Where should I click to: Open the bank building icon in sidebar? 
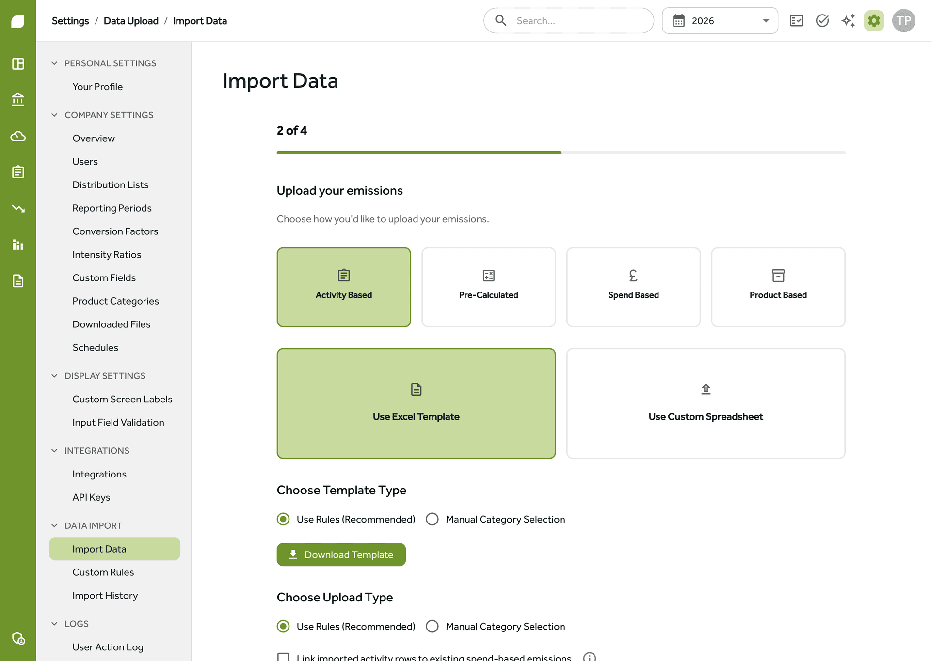pyautogui.click(x=18, y=100)
